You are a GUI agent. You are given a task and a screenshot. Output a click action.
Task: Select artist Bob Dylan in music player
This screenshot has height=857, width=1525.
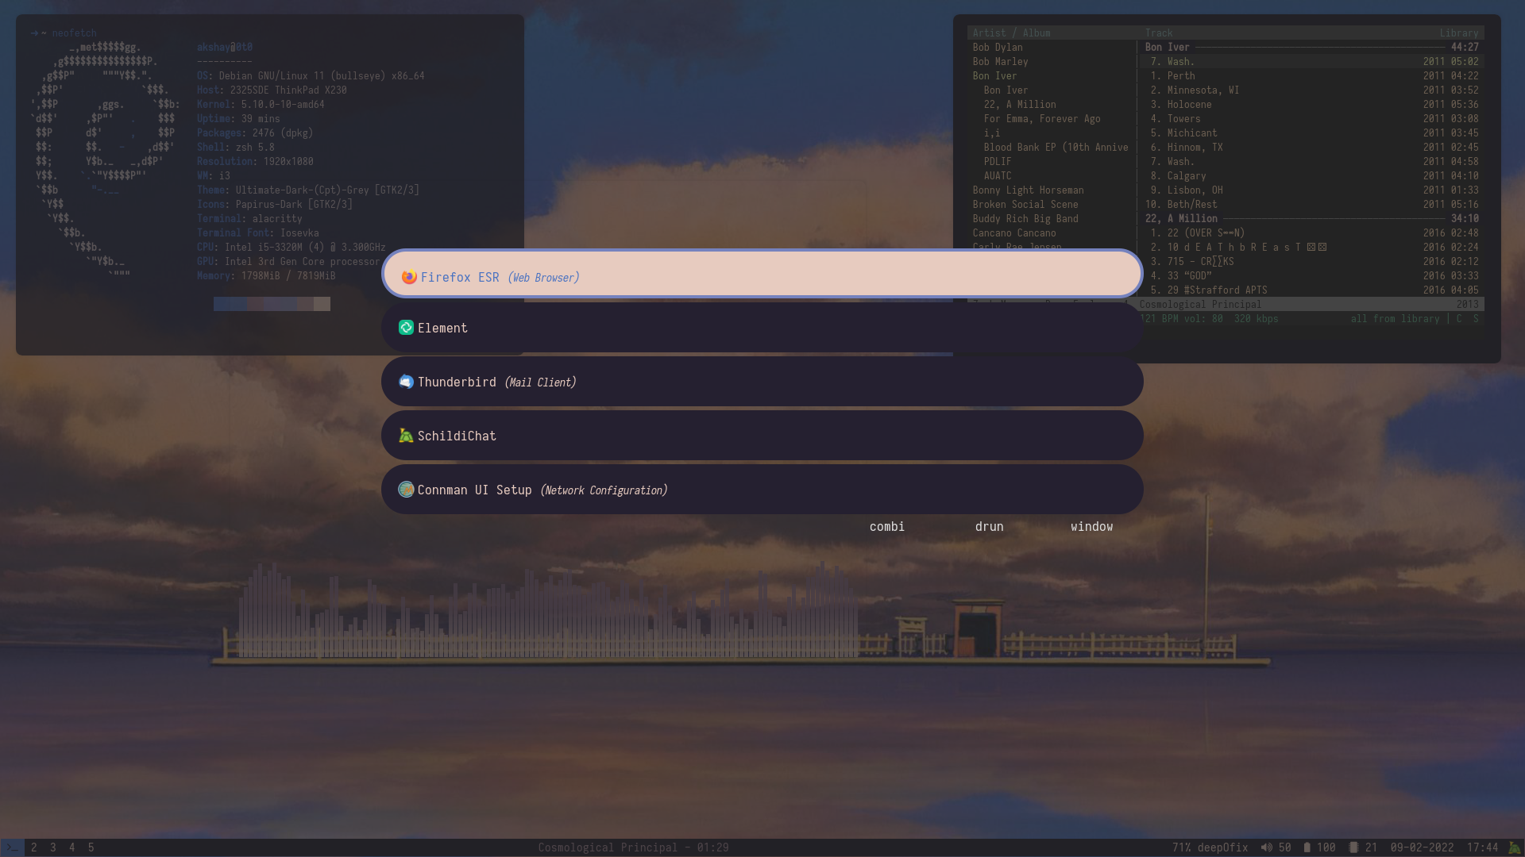(x=998, y=48)
